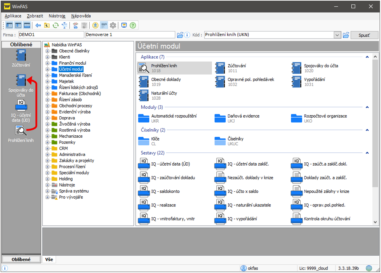Switch to the Vše tab
Image resolution: width=381 pixels, height=273 pixels.
49,259
